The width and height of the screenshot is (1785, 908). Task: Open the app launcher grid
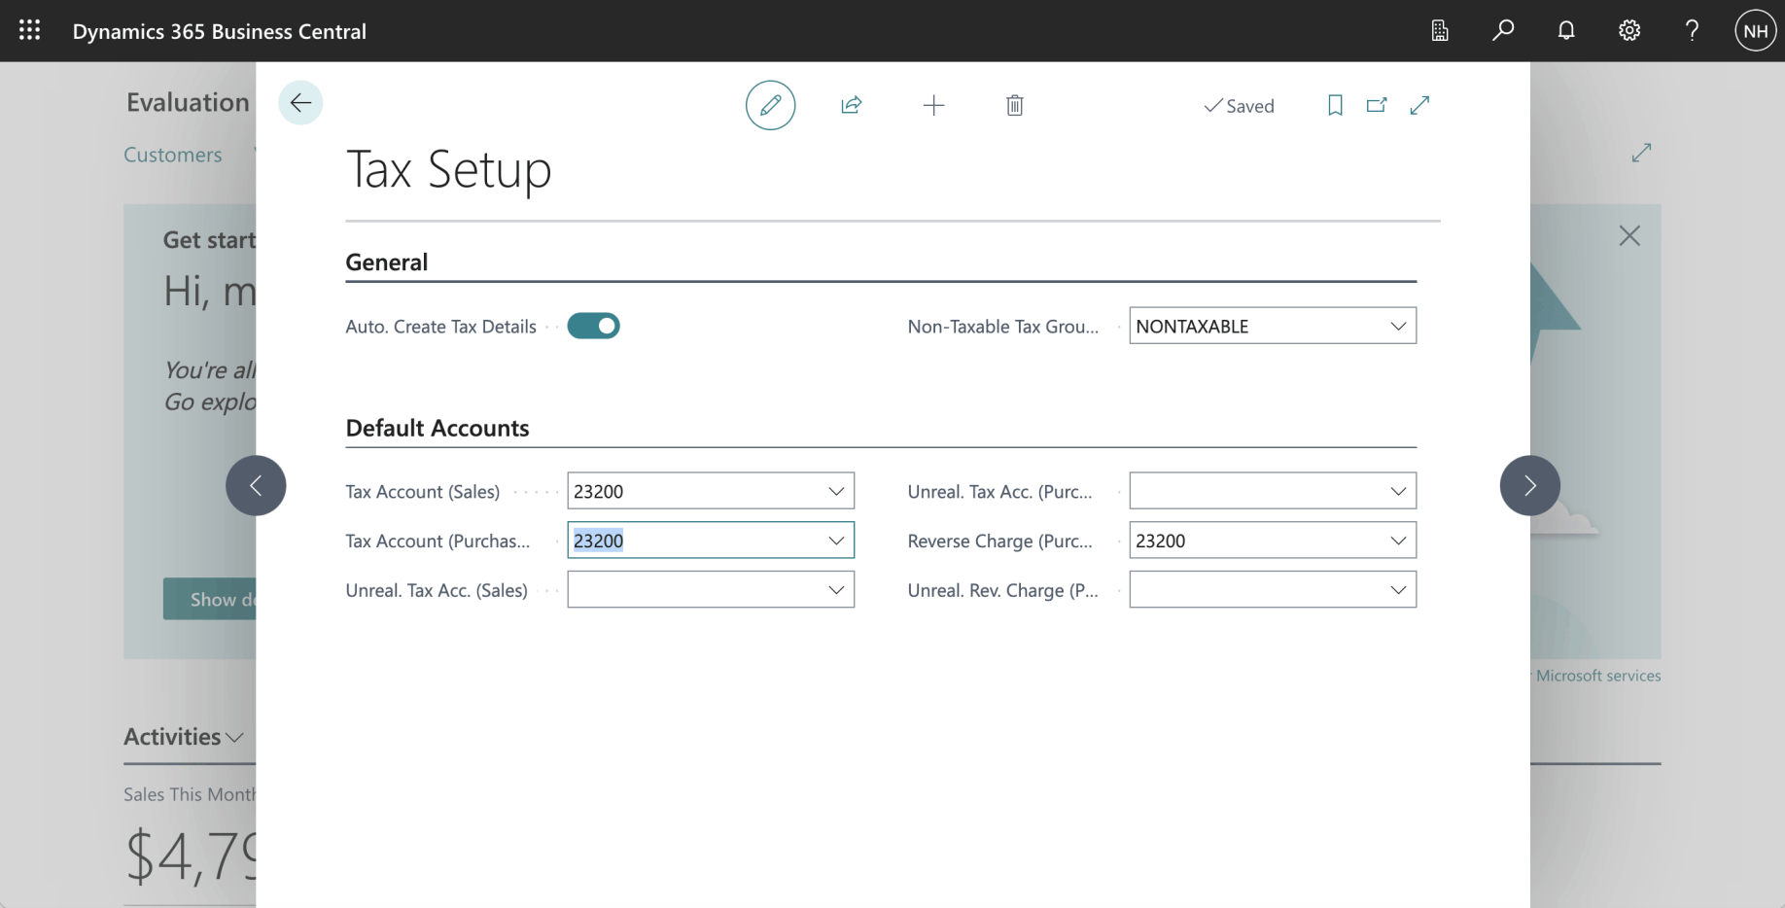pyautogui.click(x=30, y=30)
